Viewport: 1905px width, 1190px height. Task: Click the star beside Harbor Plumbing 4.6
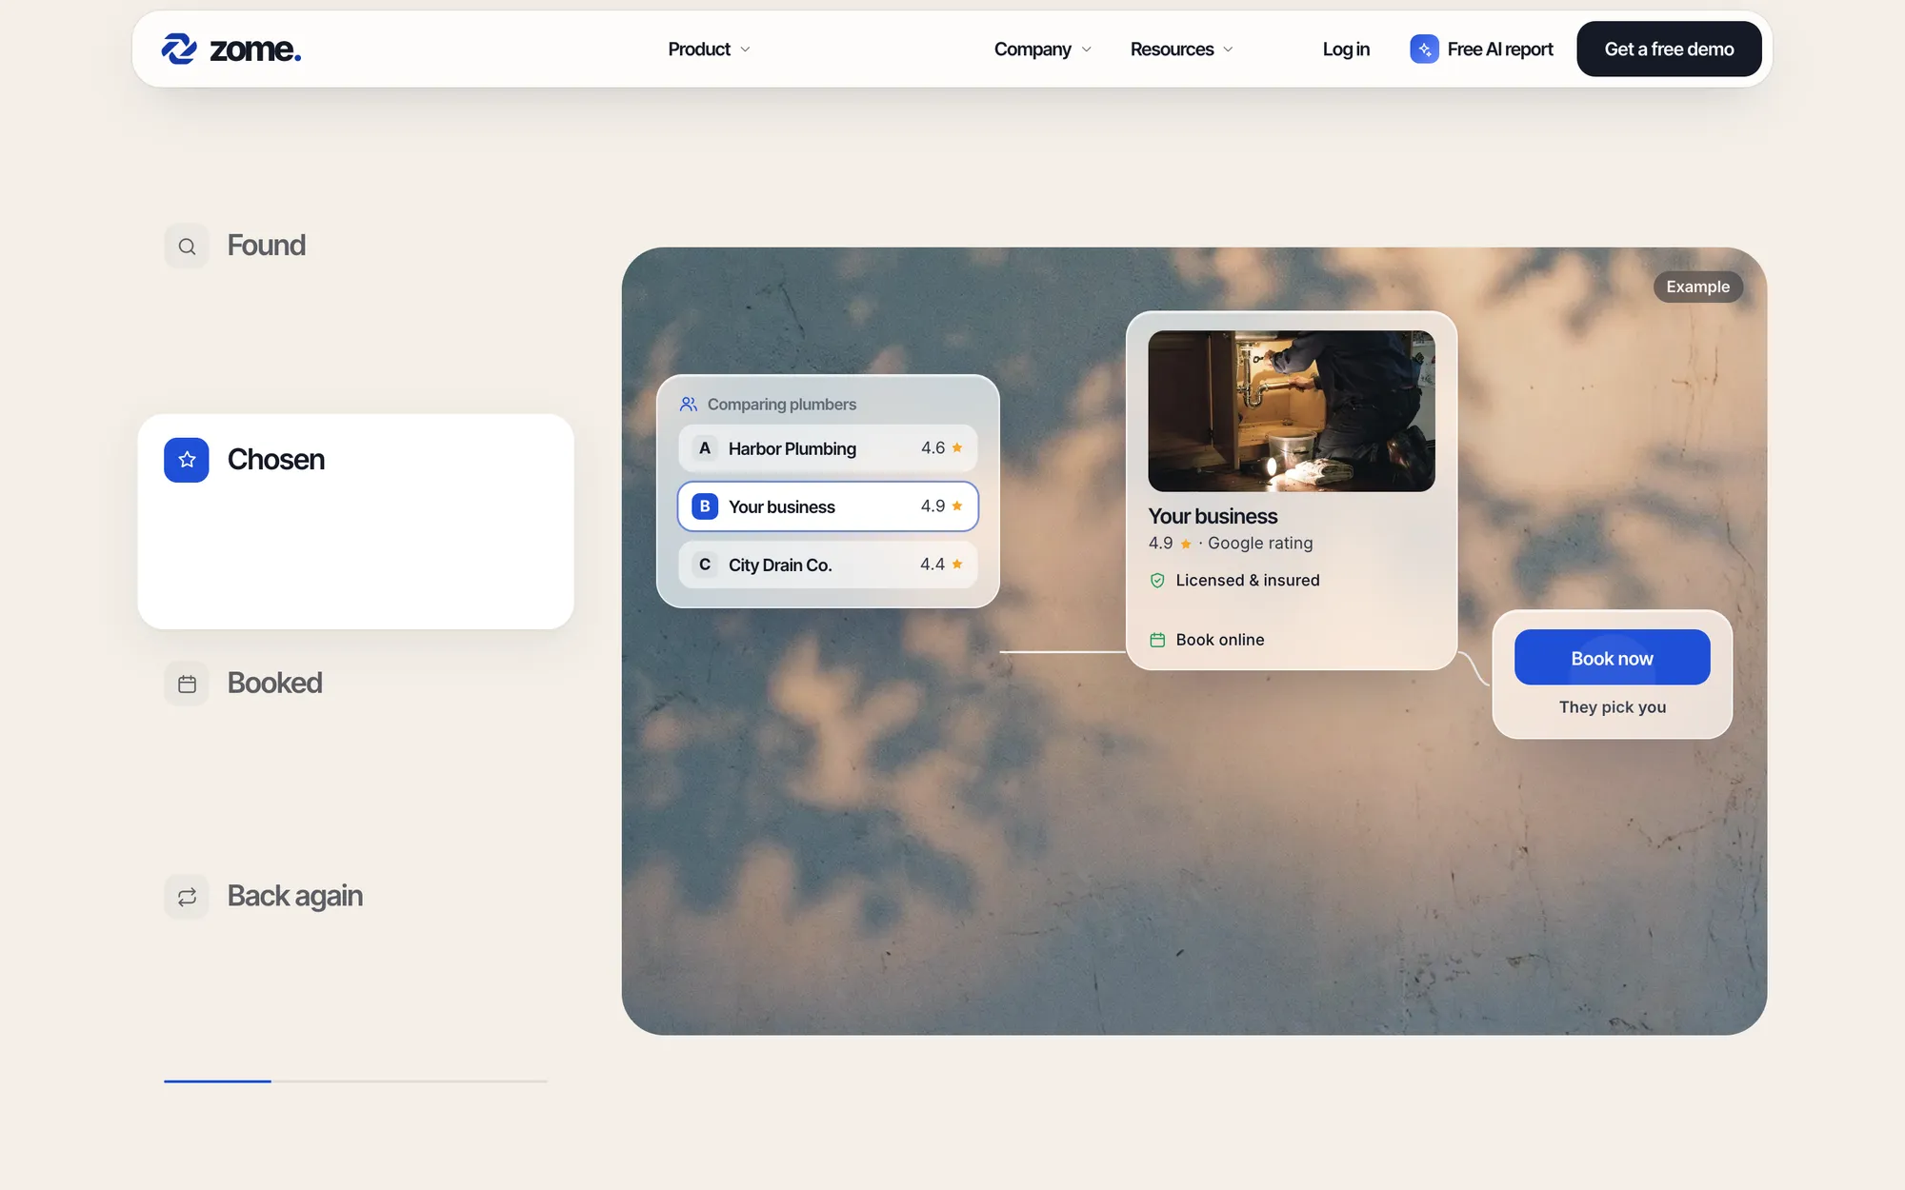(957, 447)
